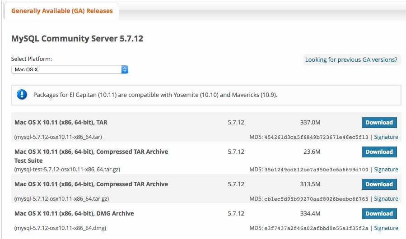Click the 23.6M file size value
Screen dimensions: 406x239
[312, 152]
